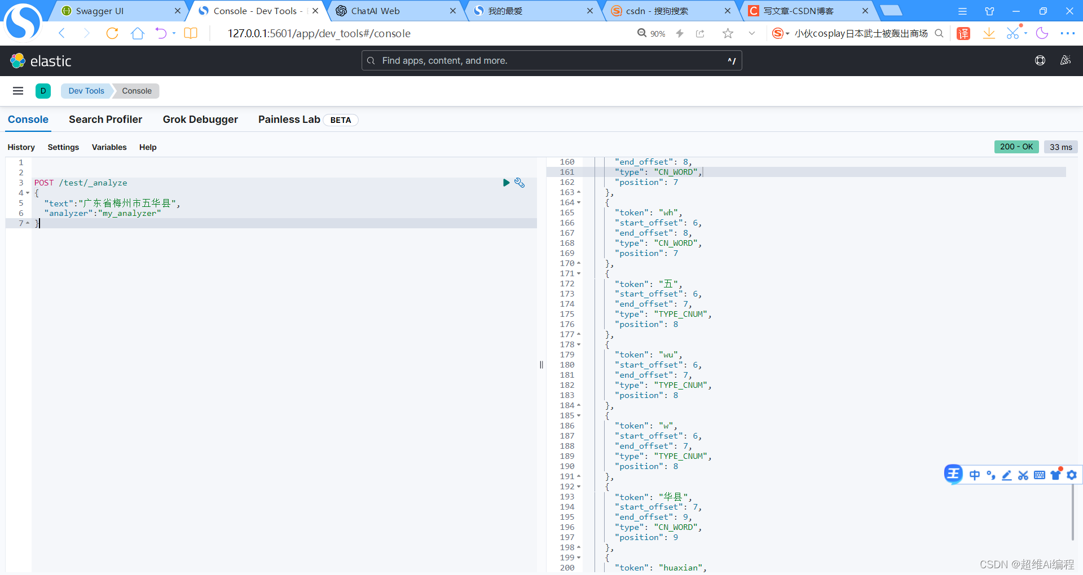Open the browser skin shirt icon
This screenshot has width=1083, height=575.
pos(989,11)
